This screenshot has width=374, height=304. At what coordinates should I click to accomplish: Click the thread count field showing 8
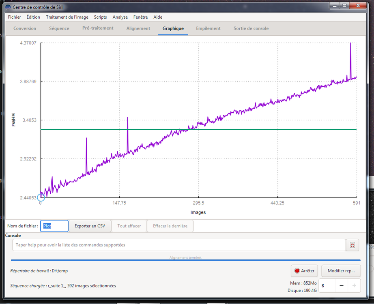click(327, 286)
